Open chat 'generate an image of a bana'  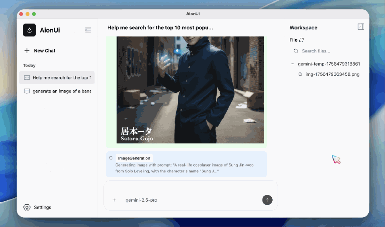[57, 91]
